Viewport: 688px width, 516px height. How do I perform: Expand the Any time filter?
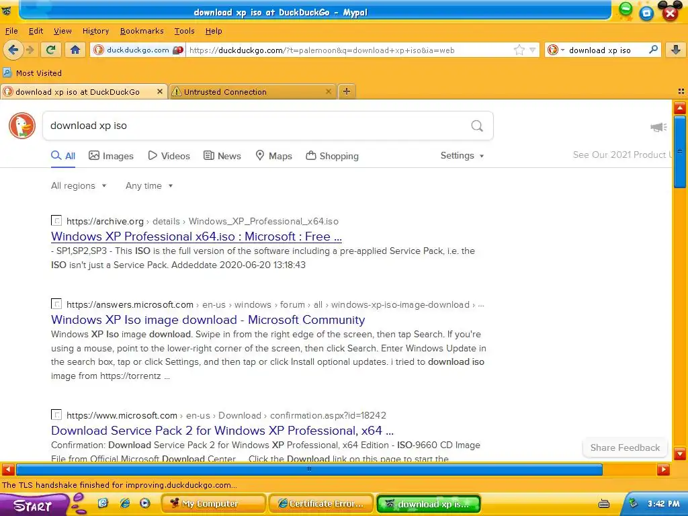pos(149,185)
